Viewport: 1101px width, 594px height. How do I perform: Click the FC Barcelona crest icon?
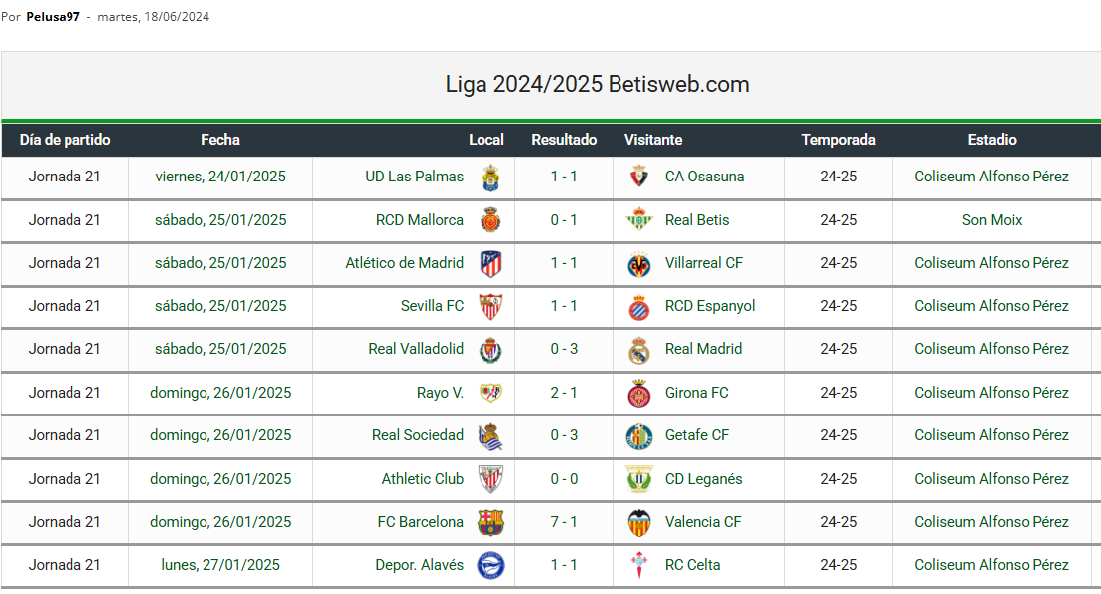(x=490, y=523)
